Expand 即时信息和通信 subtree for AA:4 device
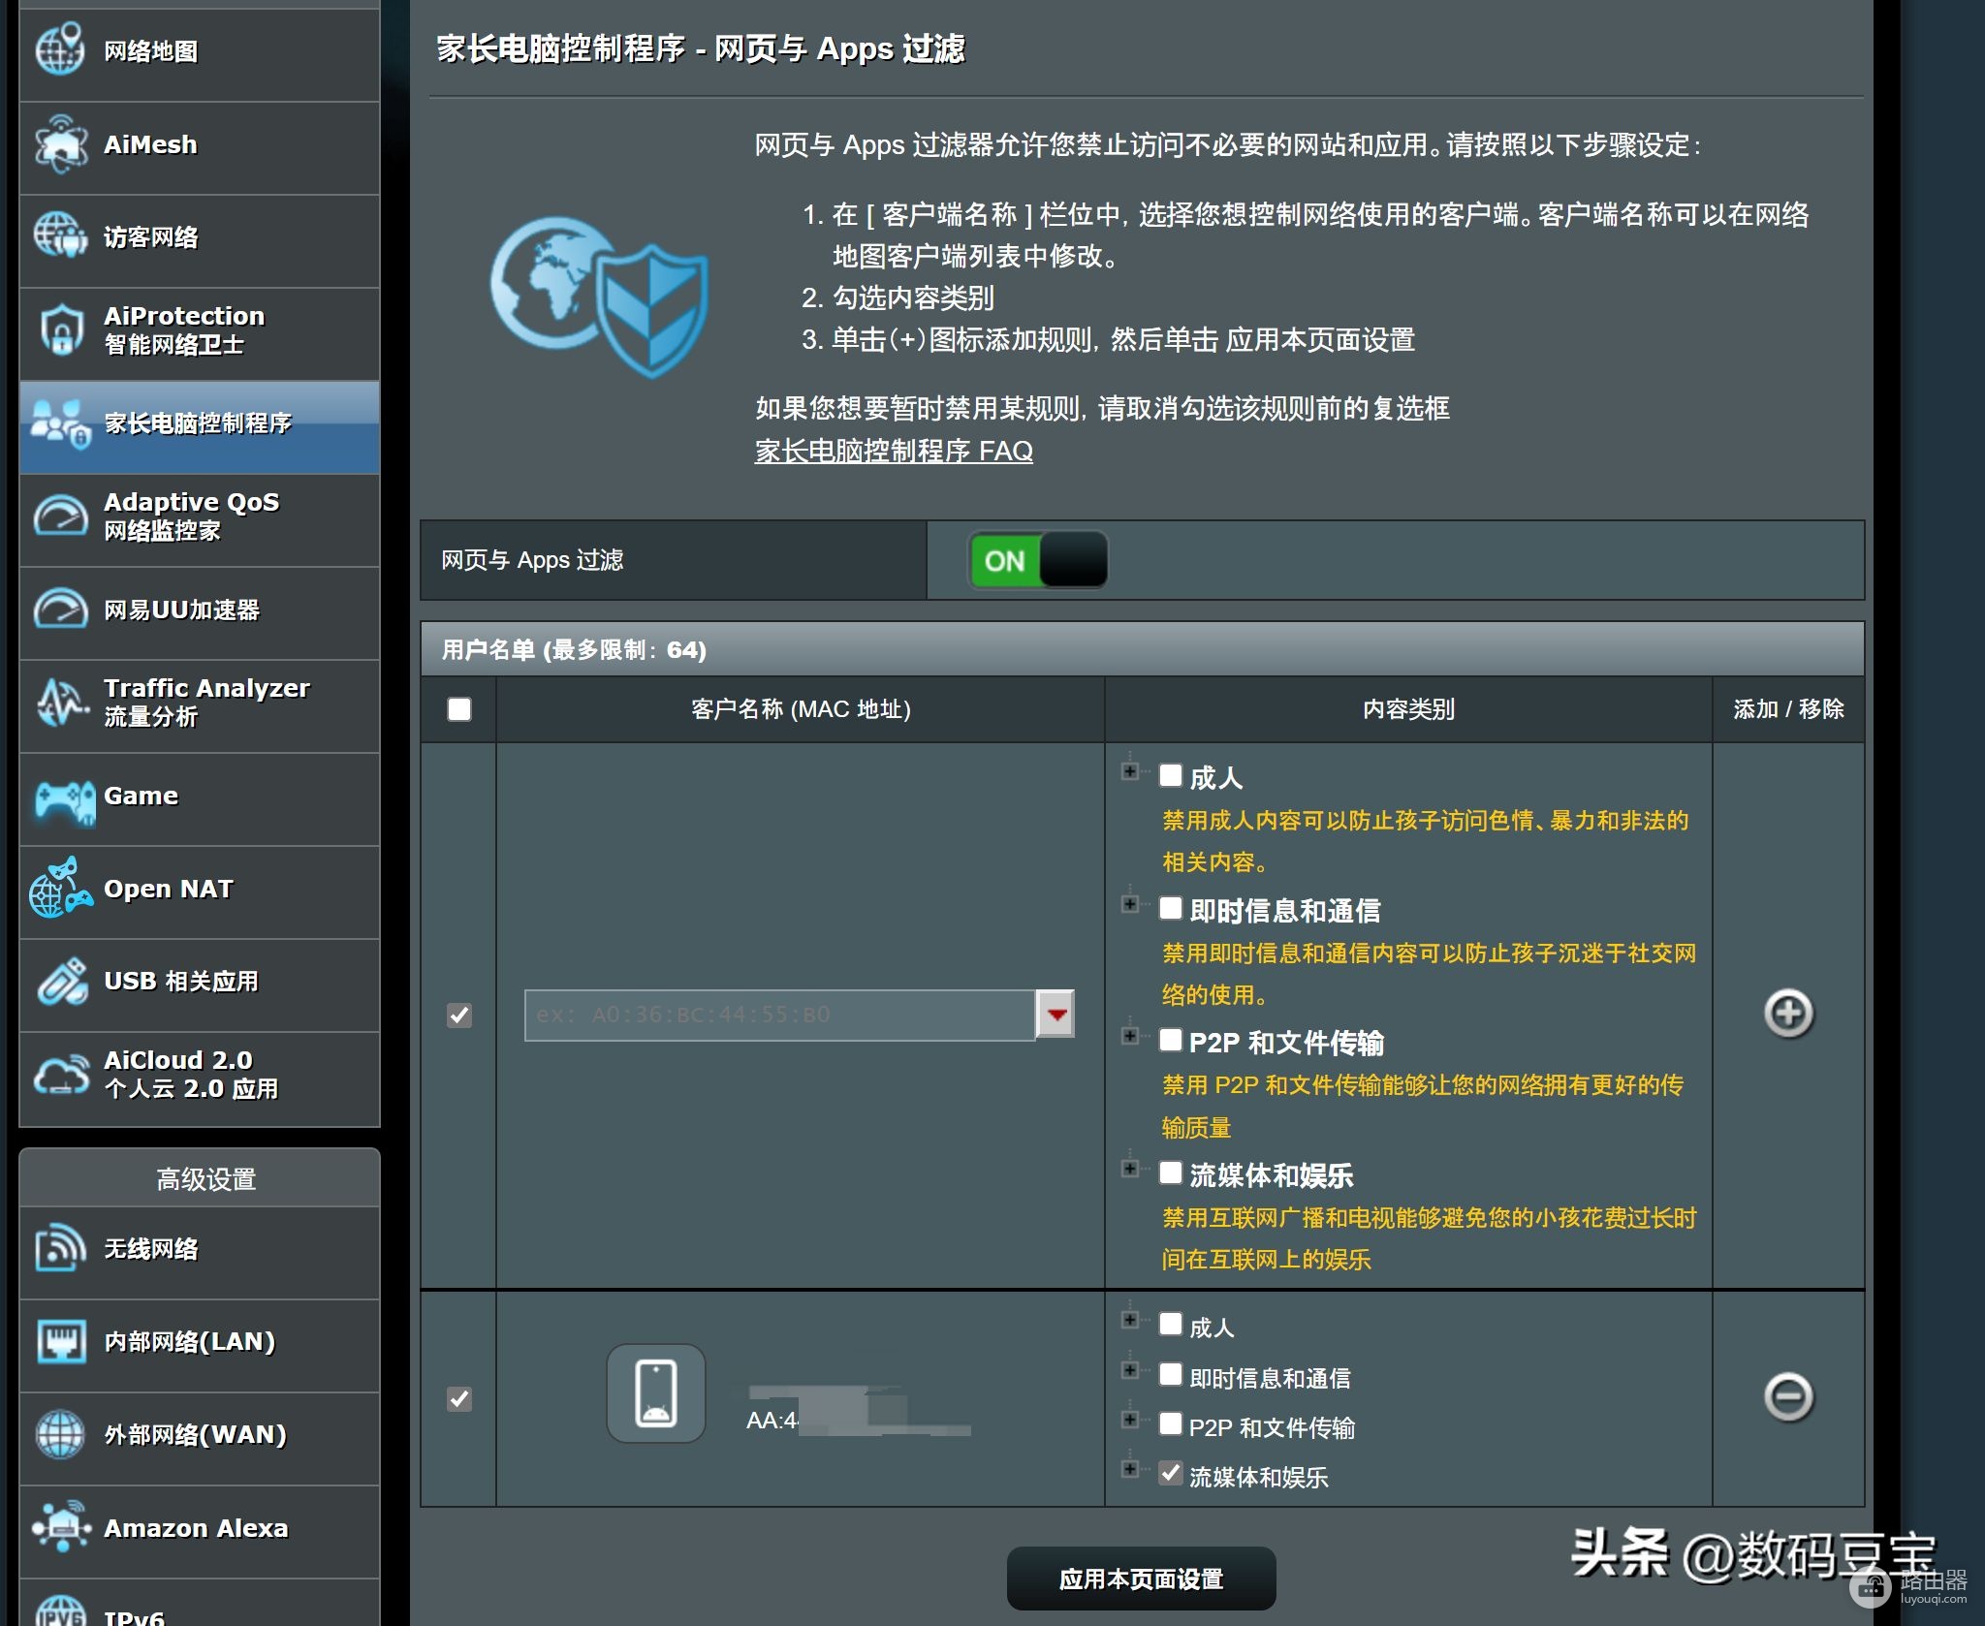1985x1626 pixels. point(1129,1370)
